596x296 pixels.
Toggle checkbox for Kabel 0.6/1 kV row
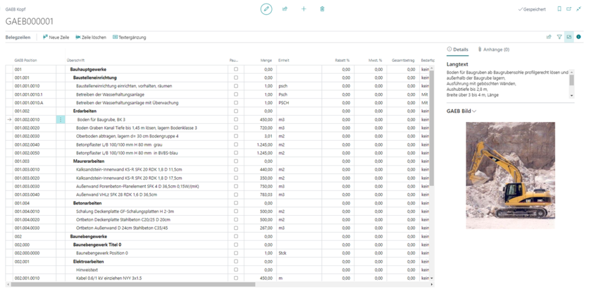tap(236, 279)
